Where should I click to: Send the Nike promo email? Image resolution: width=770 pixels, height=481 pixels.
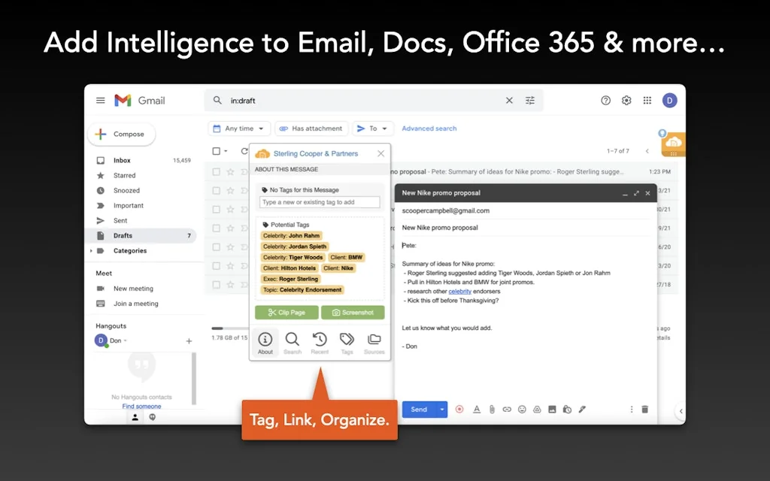click(x=419, y=410)
